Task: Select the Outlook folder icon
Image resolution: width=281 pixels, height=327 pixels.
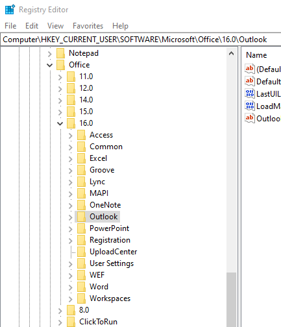Action: (x=81, y=217)
